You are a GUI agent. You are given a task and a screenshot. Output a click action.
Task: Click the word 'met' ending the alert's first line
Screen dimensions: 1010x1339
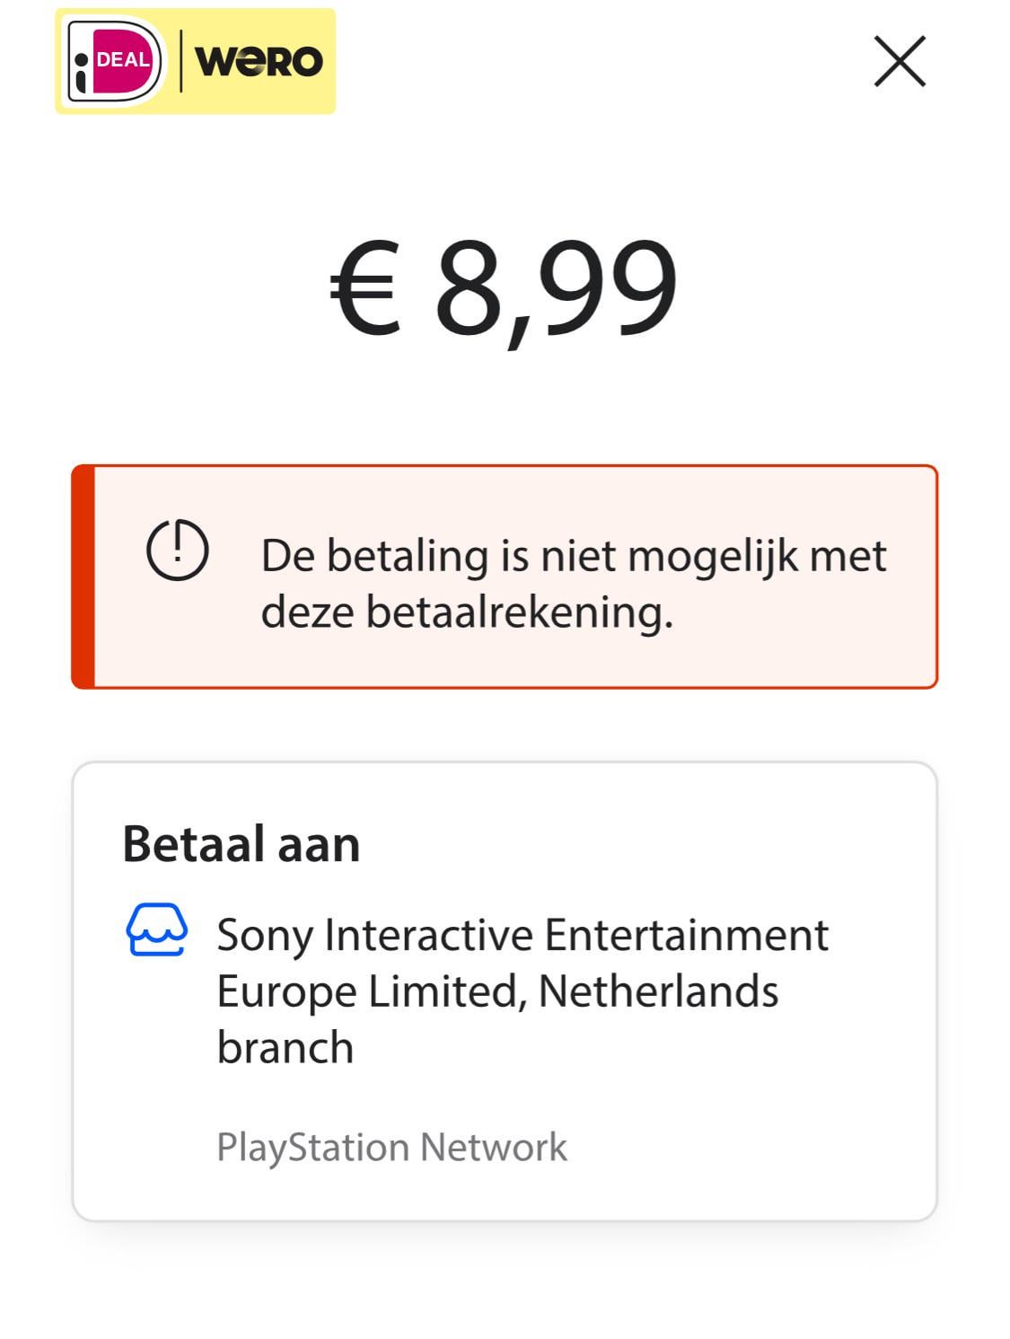pyautogui.click(x=848, y=557)
